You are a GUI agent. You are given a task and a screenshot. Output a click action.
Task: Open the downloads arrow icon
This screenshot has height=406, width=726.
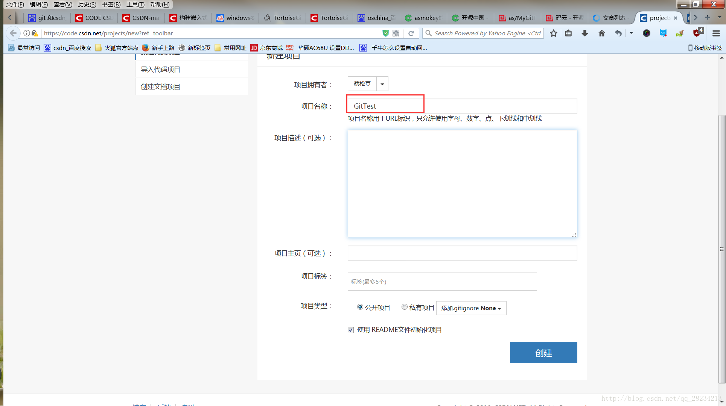click(585, 33)
